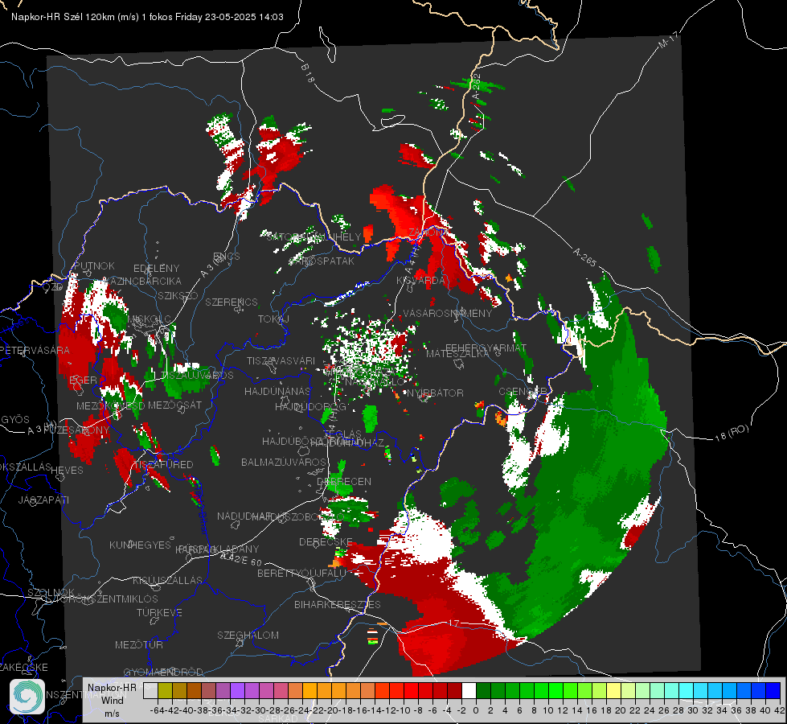Select the EDELÉNY town label
This screenshot has width=787, height=724.
[x=156, y=269]
